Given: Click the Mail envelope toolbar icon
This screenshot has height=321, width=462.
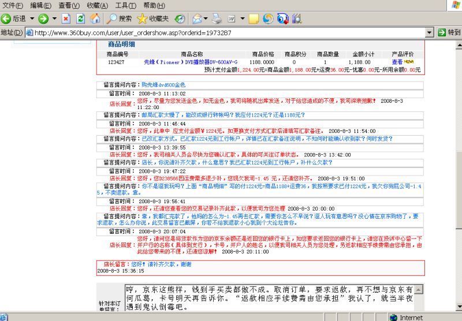Looking at the screenshot, I should coord(197,18).
